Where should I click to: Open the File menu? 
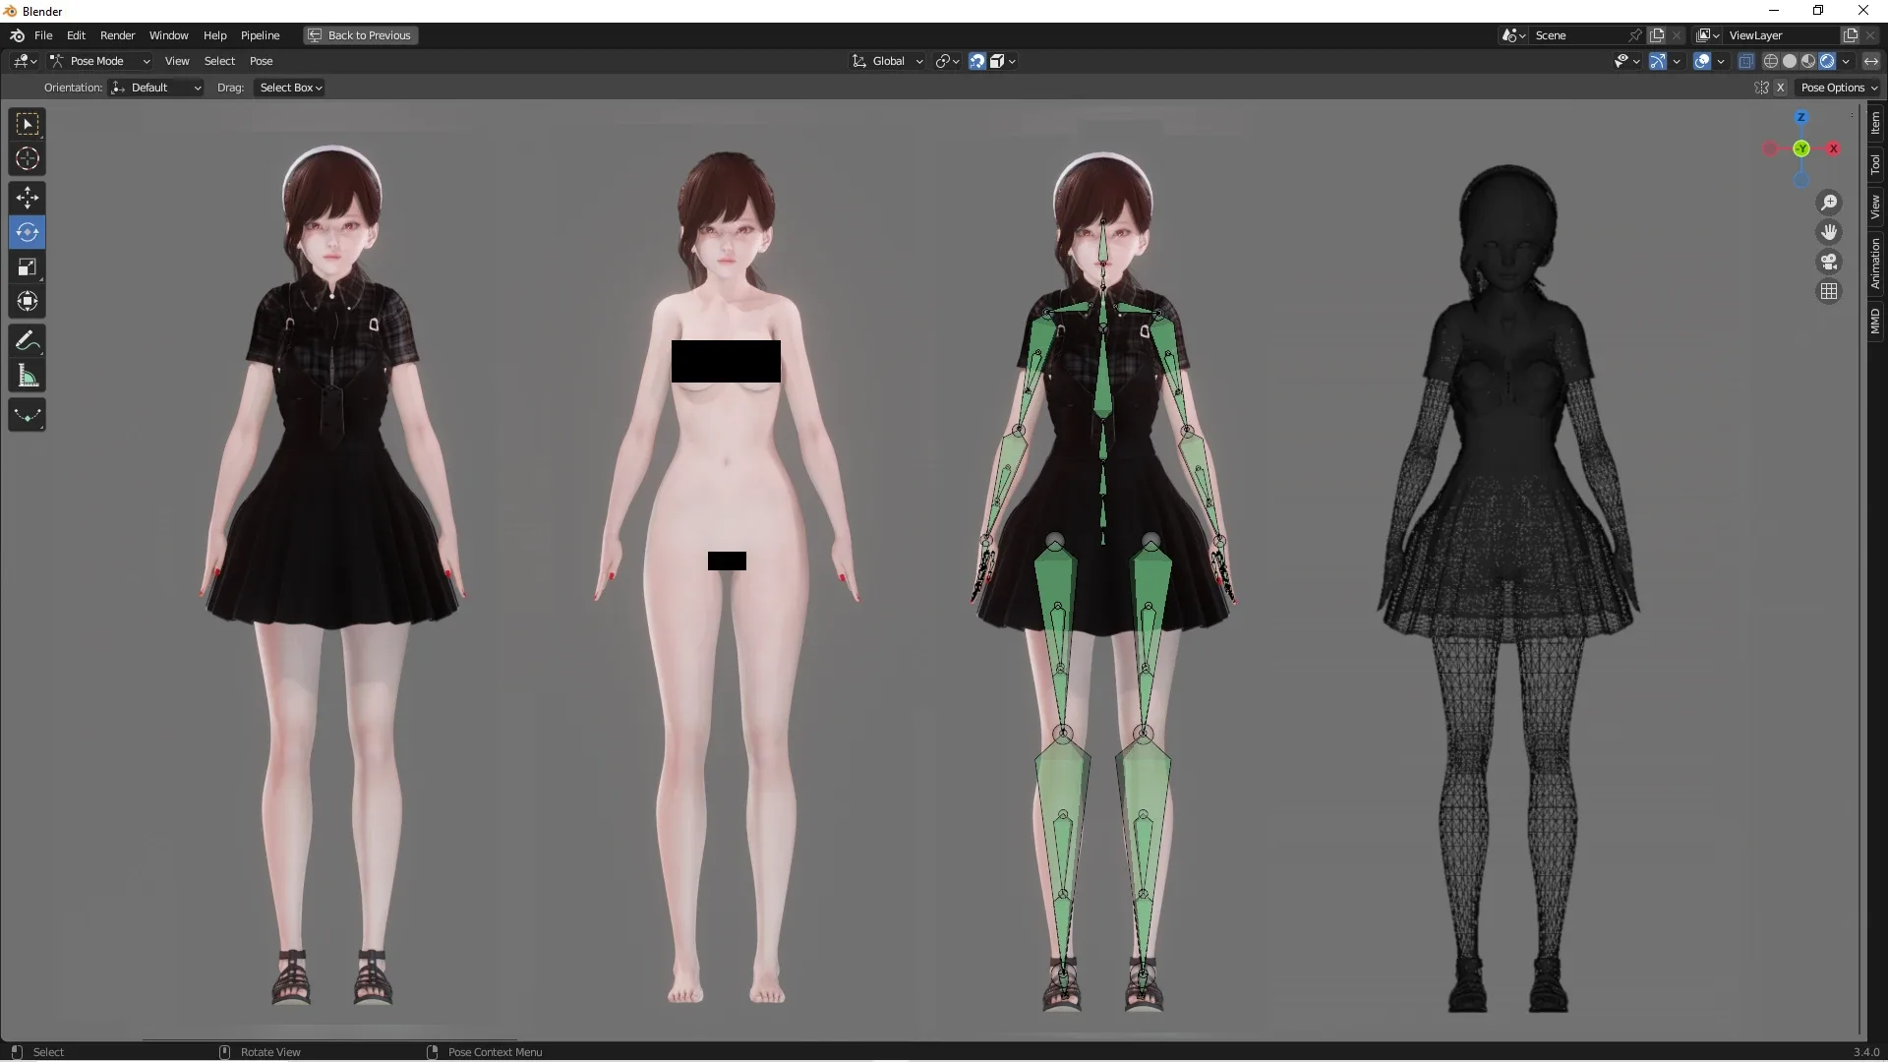point(43,35)
